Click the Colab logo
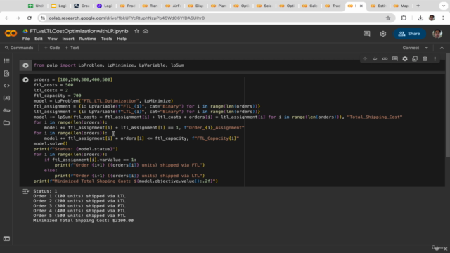 pos(11,33)
